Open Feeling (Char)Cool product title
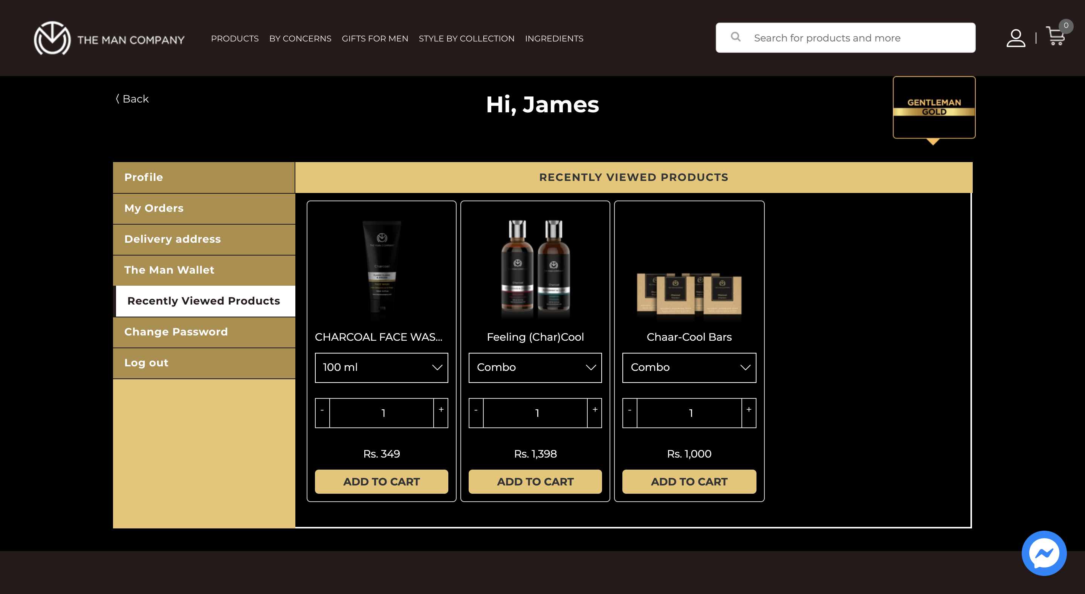This screenshot has height=594, width=1085. pos(535,337)
